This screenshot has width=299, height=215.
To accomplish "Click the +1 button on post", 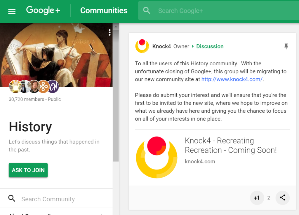I will (x=257, y=198).
